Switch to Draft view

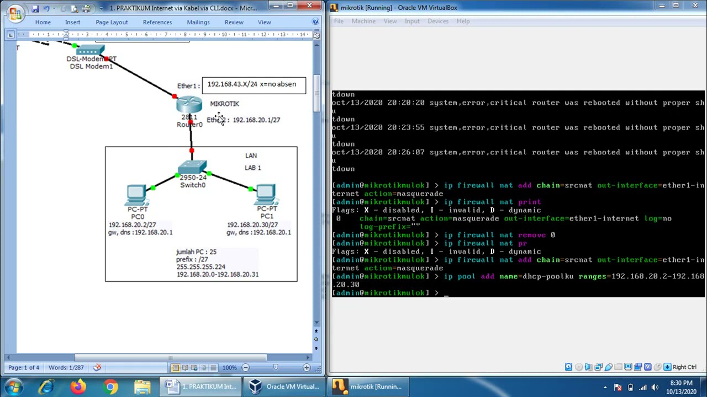pos(213,368)
